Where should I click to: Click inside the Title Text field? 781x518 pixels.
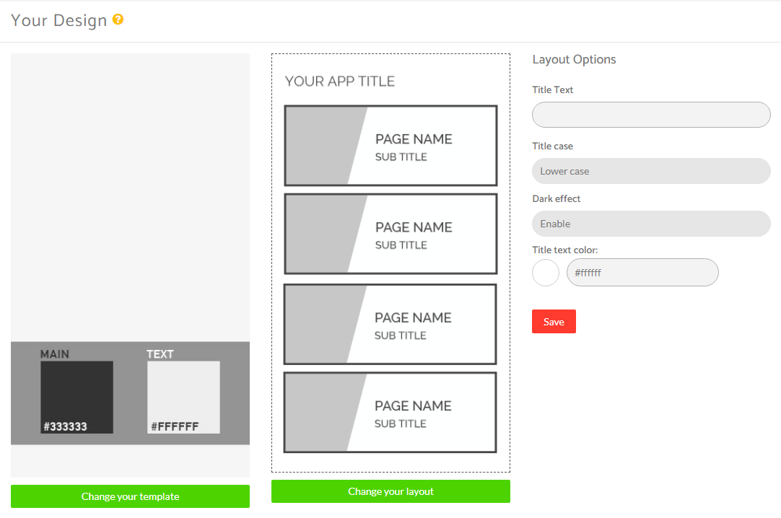point(650,114)
